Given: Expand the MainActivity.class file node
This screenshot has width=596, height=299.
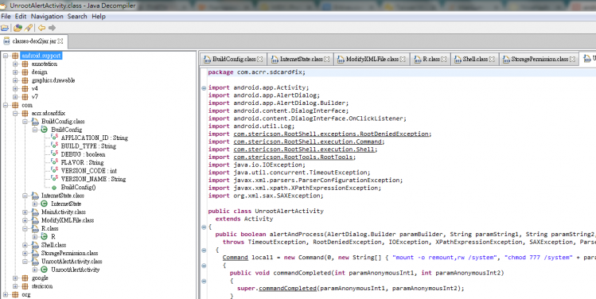Looking at the screenshot, I should (x=25, y=212).
